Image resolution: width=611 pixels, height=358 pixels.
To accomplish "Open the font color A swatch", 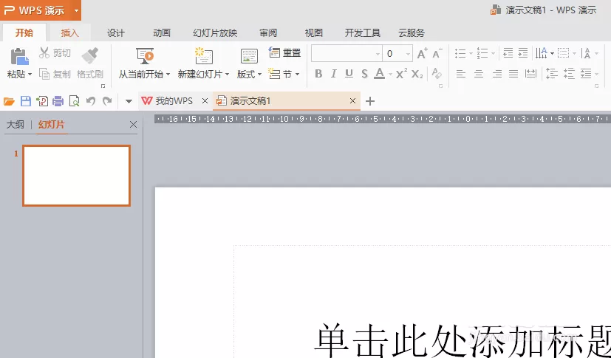I will point(379,74).
